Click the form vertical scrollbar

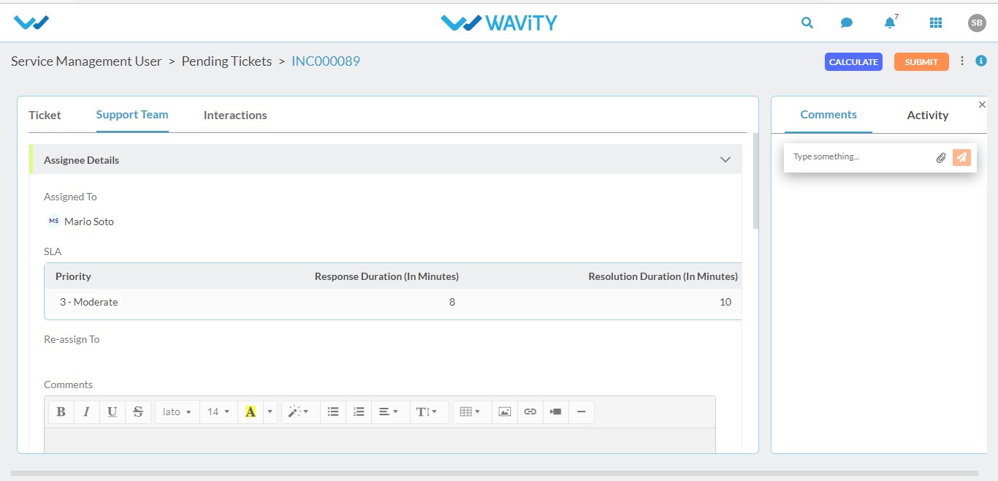coord(755,181)
